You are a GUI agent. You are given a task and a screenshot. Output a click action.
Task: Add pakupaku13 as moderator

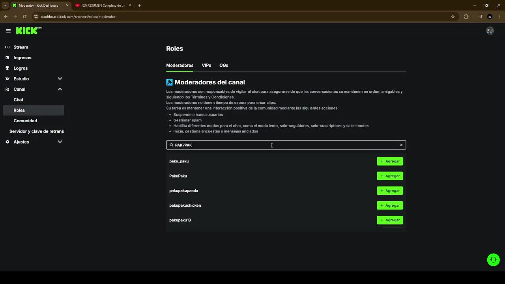(x=390, y=220)
